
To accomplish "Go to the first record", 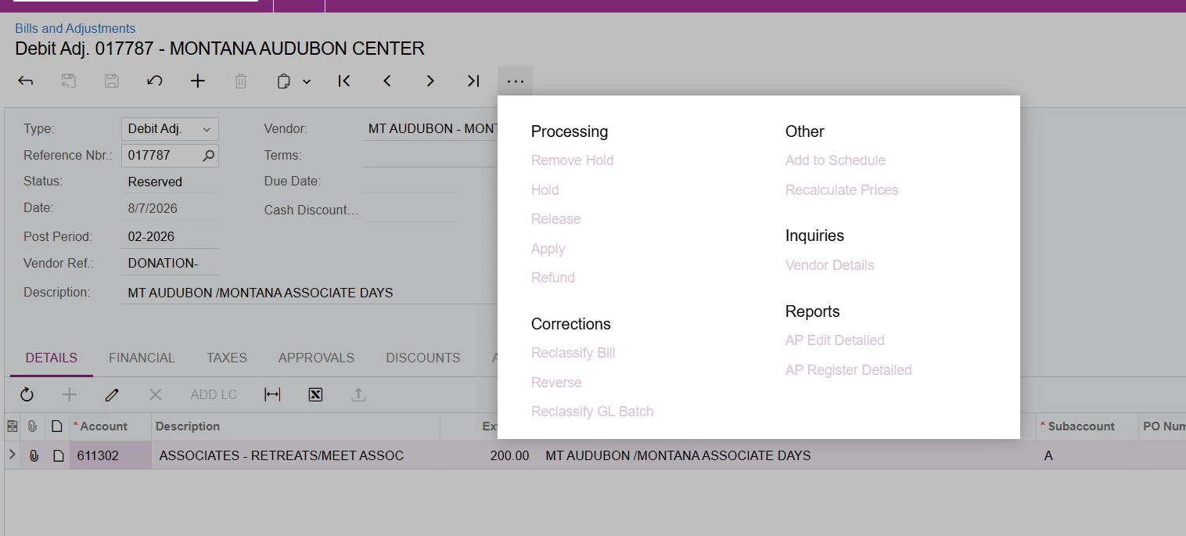I will click(x=344, y=81).
